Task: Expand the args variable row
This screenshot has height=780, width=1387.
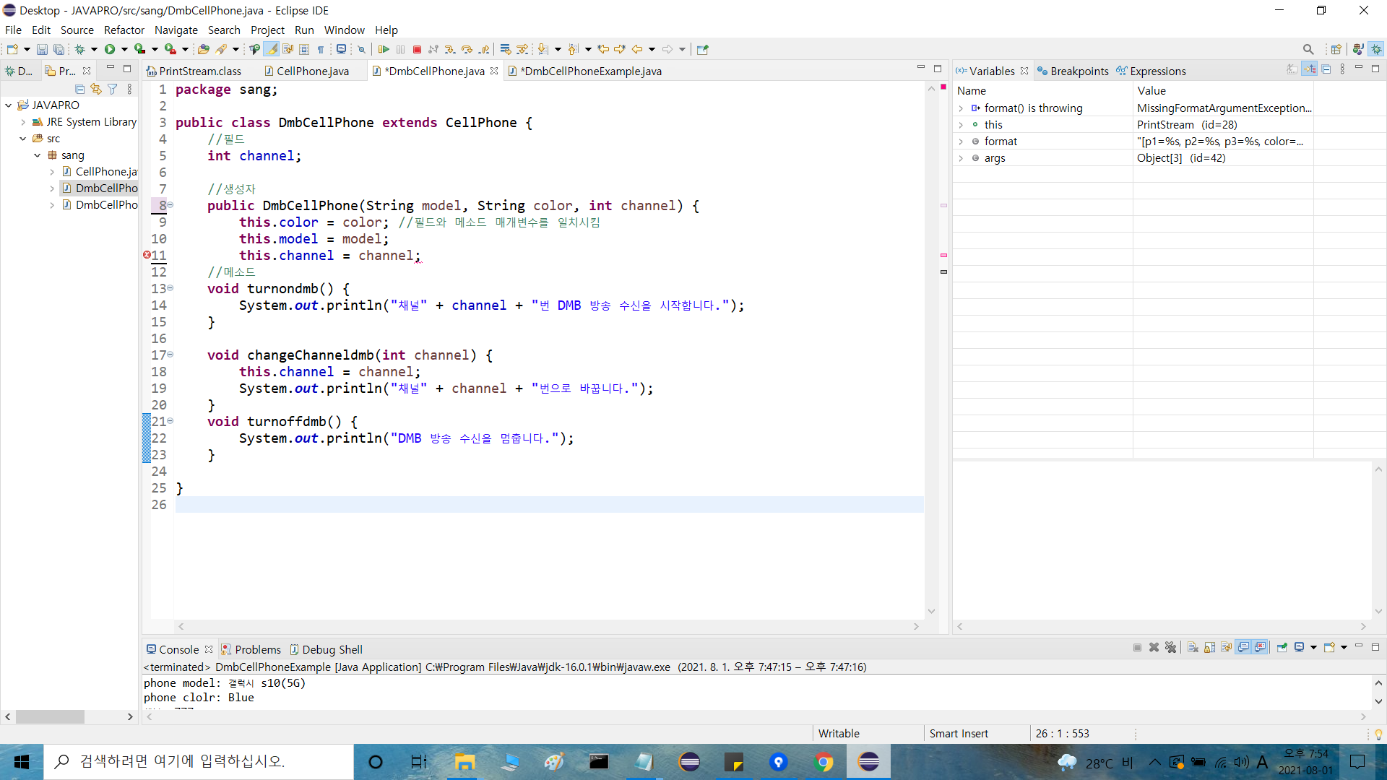Action: pyautogui.click(x=961, y=158)
